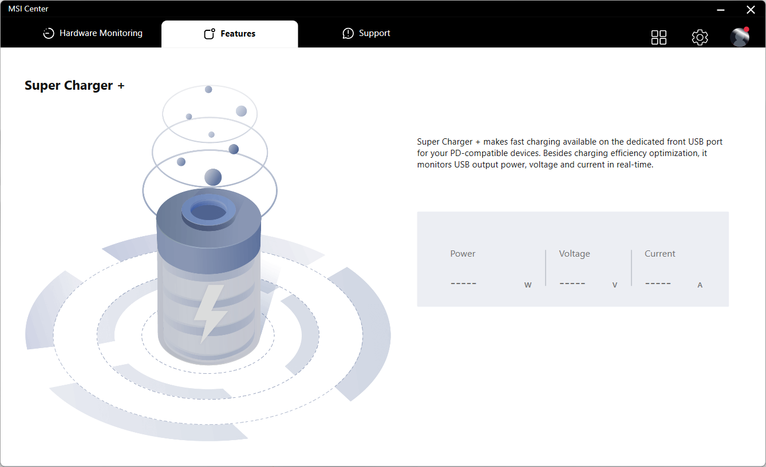Minimize the MSI Center window

click(x=721, y=10)
